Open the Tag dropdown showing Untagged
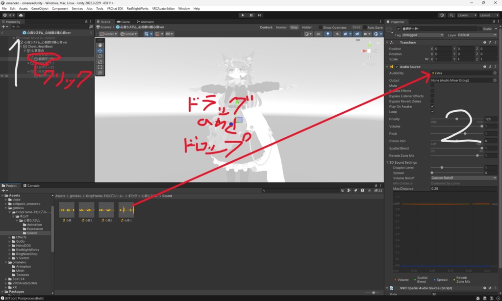 point(423,35)
